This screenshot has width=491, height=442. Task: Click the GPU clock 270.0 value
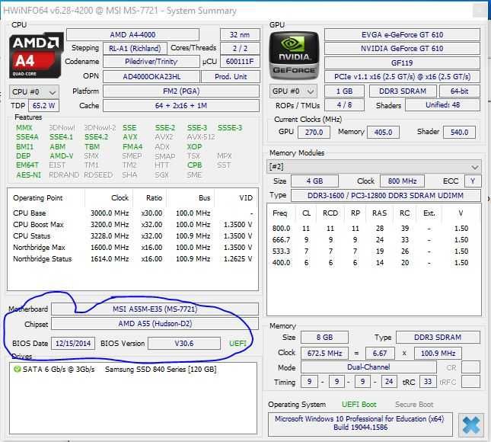314,132
